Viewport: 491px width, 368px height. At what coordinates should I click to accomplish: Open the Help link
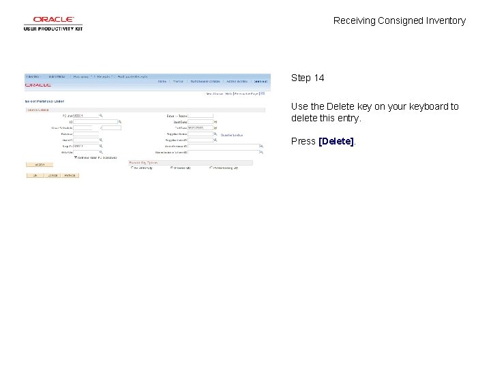tap(228, 94)
